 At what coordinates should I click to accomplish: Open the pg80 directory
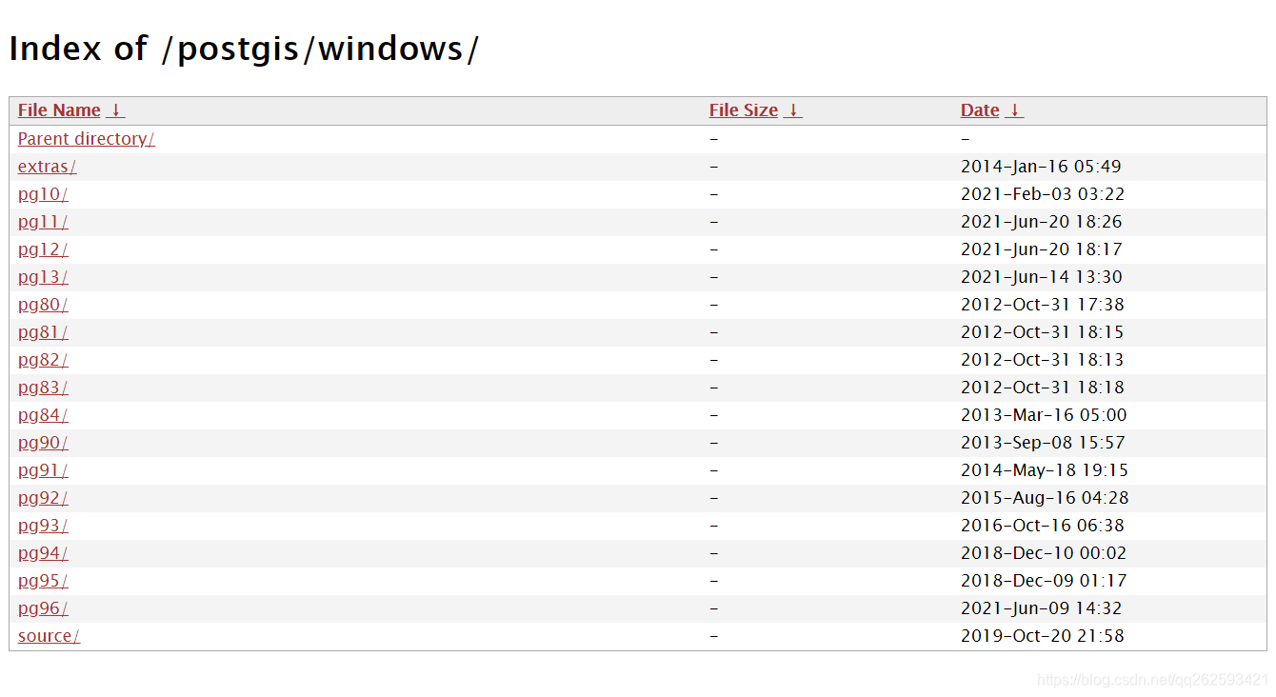[x=42, y=304]
